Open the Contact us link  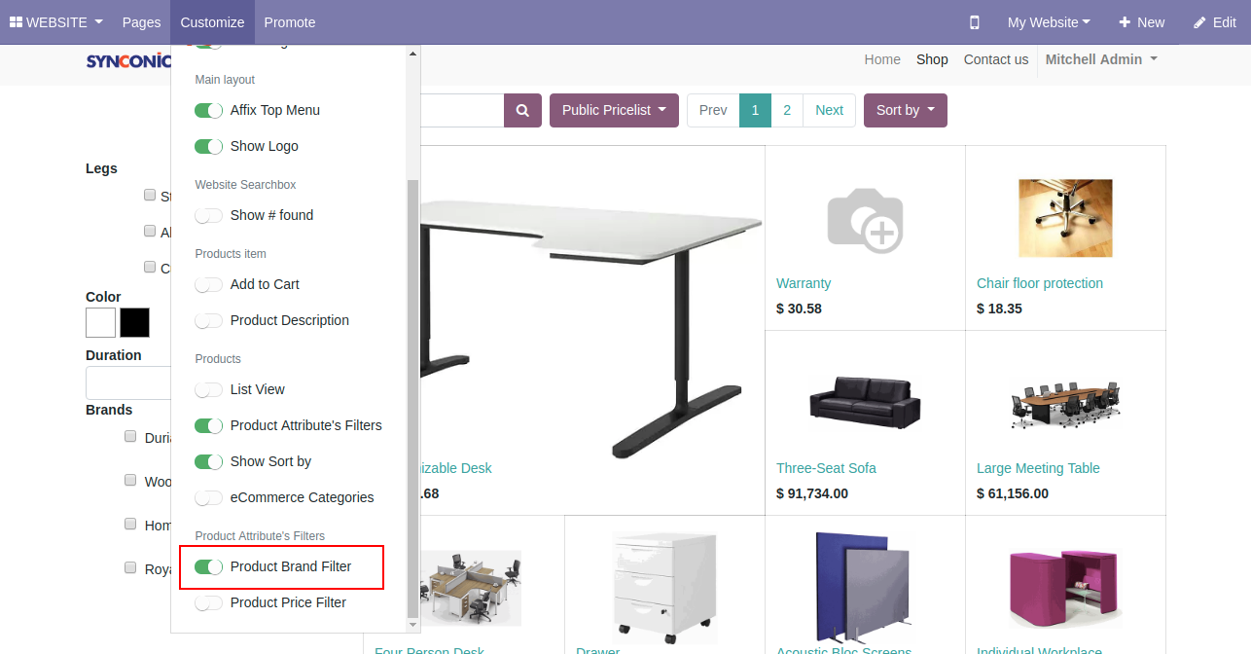995,59
